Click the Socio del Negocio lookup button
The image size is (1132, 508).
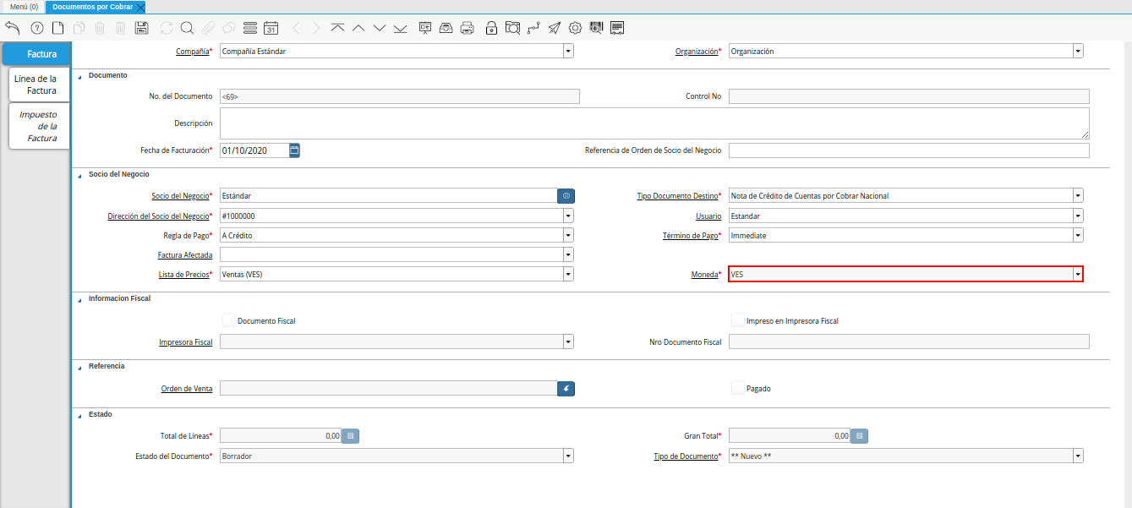pyautogui.click(x=566, y=195)
